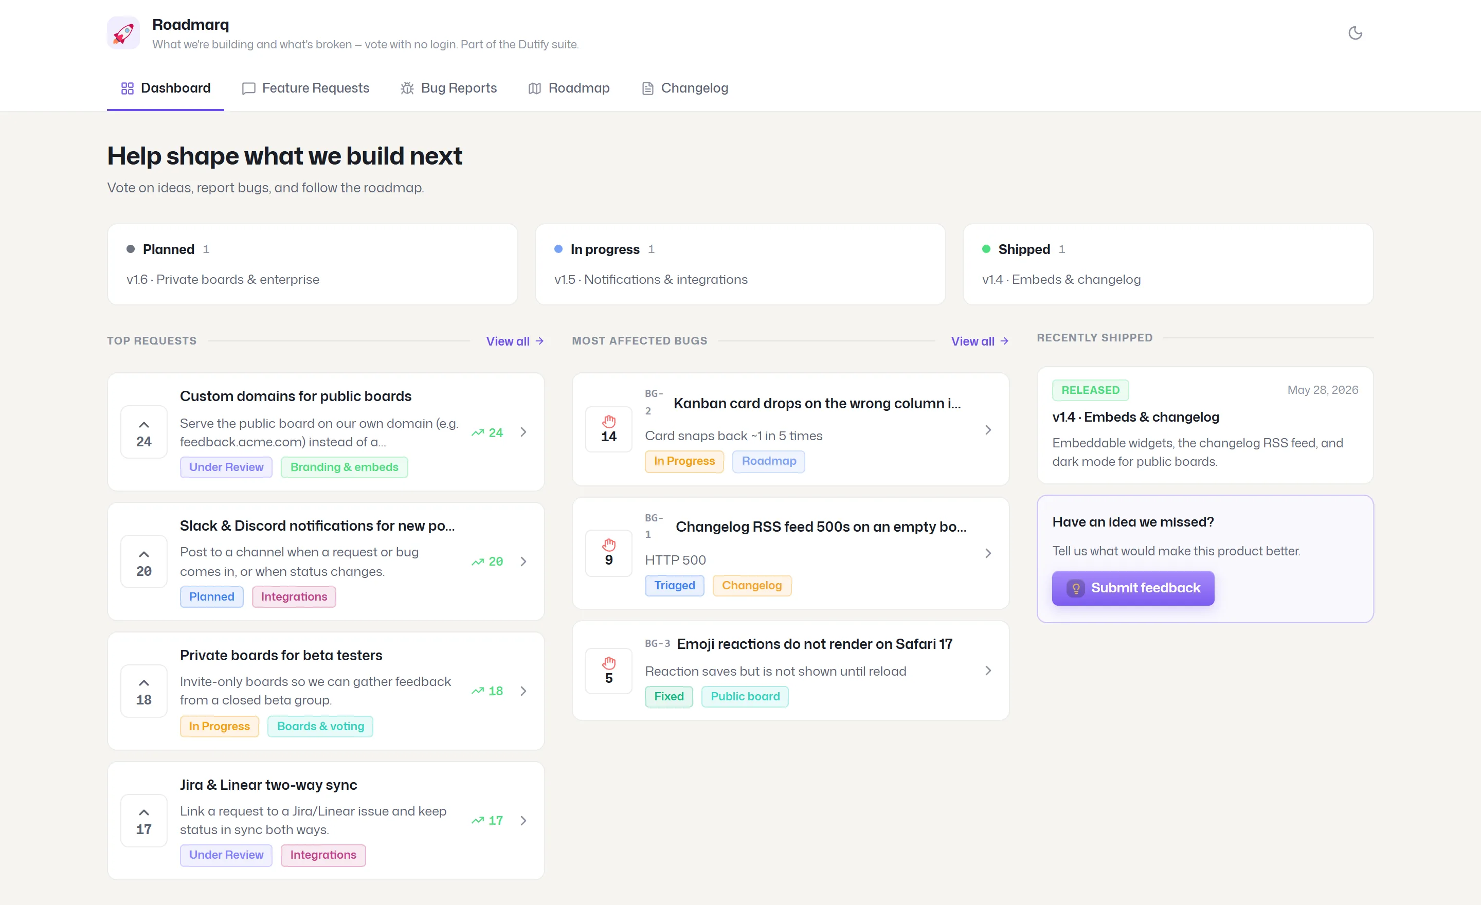The image size is (1481, 905).
Task: Click the RELEASED badge
Action: 1090,391
